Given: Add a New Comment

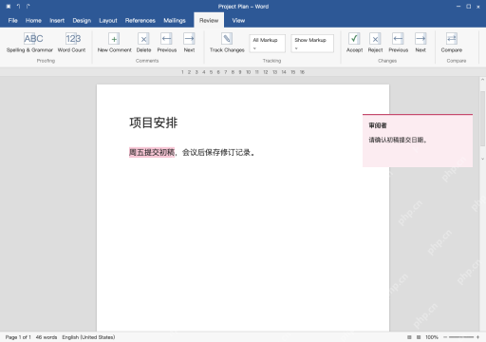Looking at the screenshot, I should [x=114, y=43].
